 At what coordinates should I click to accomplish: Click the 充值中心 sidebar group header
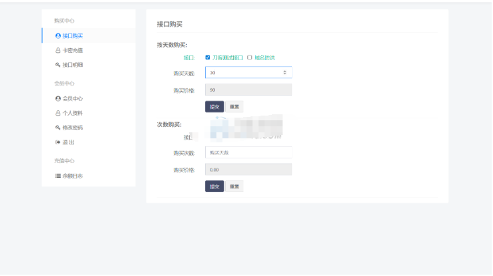point(64,161)
